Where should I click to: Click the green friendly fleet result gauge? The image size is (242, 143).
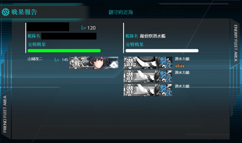[64, 51]
